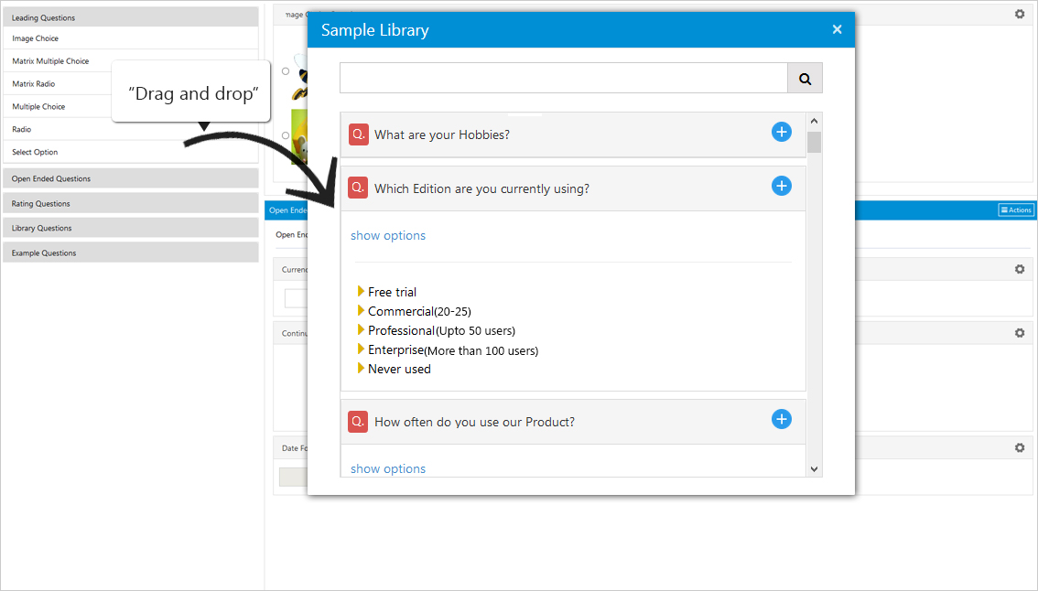
Task: Select the first image choice radio button
Action: [286, 71]
